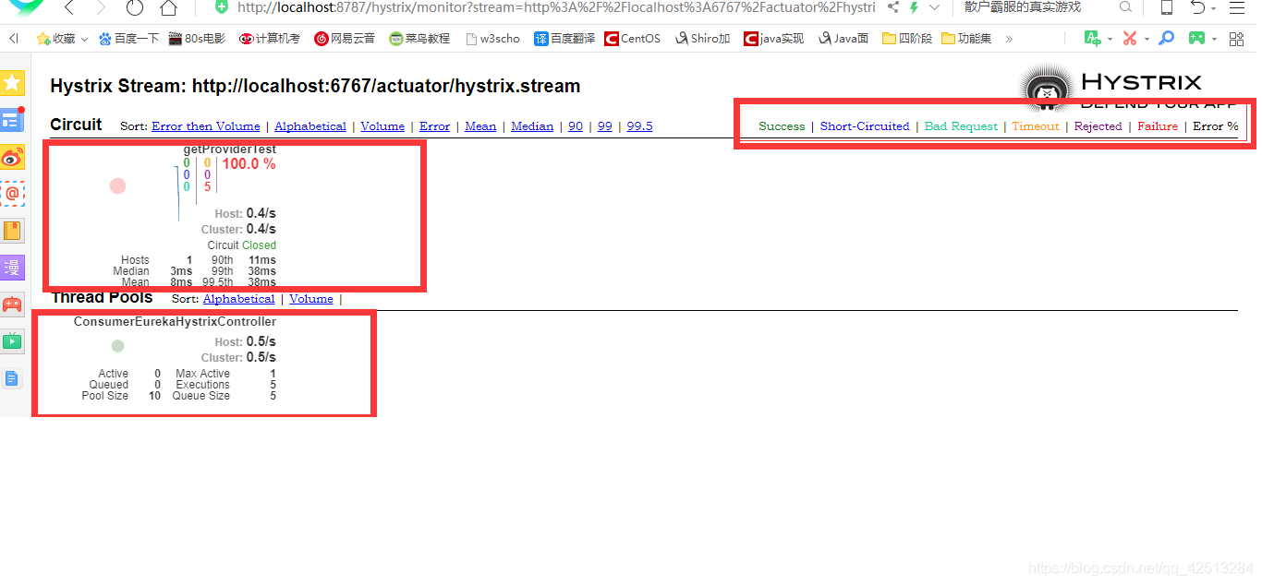Open the undo closed tab dropdown arrow
This screenshot has height=585, width=1262.
coord(1214,7)
